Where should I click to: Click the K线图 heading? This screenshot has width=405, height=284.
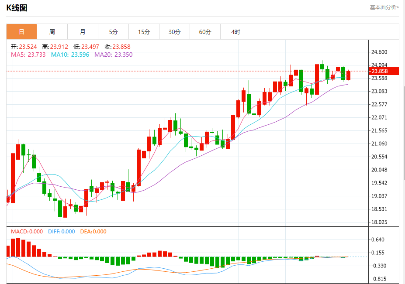click(17, 8)
